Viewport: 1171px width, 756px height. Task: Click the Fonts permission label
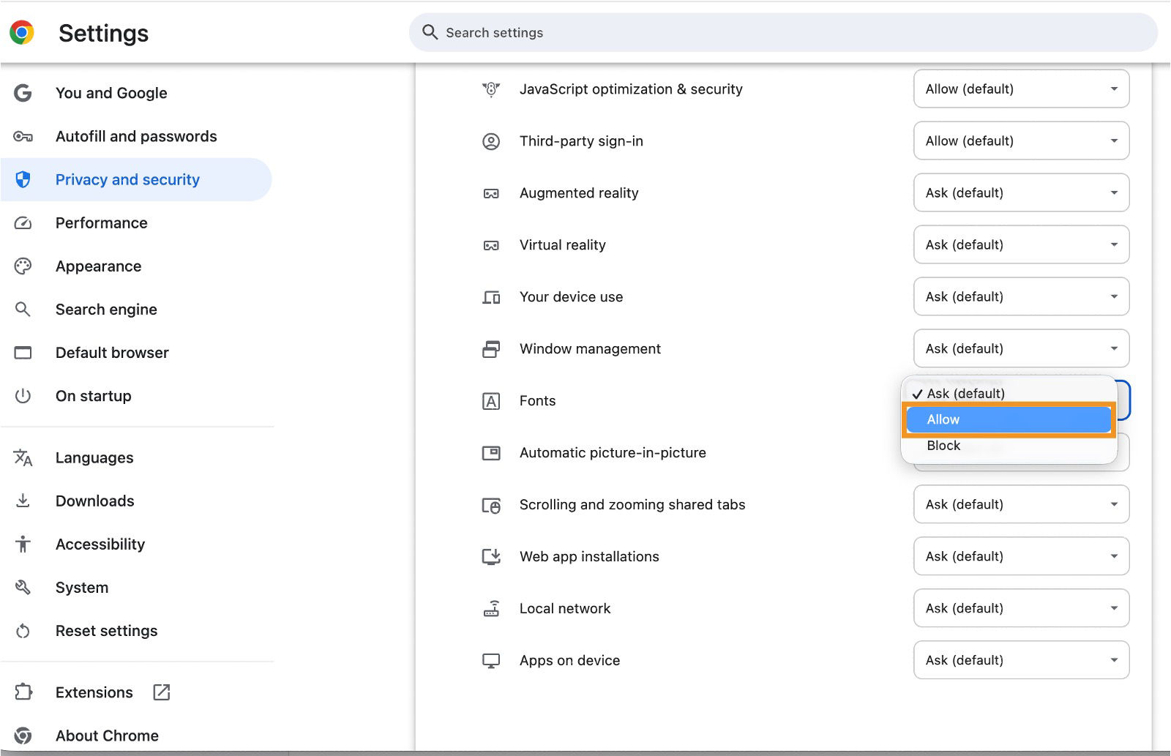[537, 400]
